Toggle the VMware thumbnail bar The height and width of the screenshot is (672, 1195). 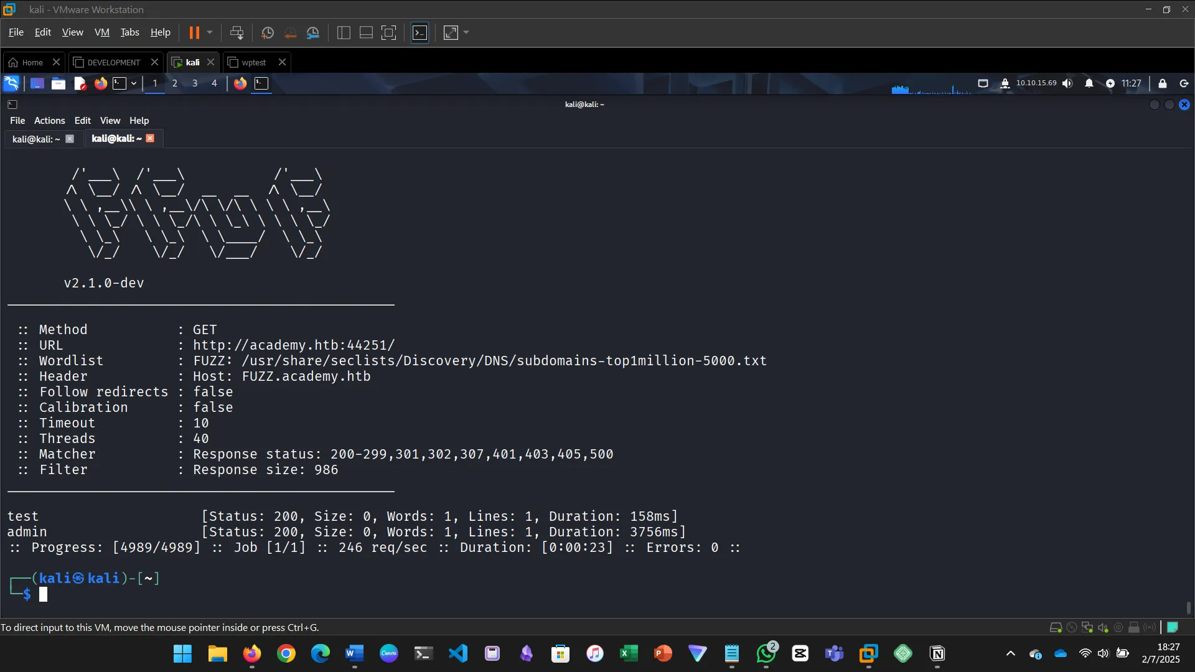(365, 32)
